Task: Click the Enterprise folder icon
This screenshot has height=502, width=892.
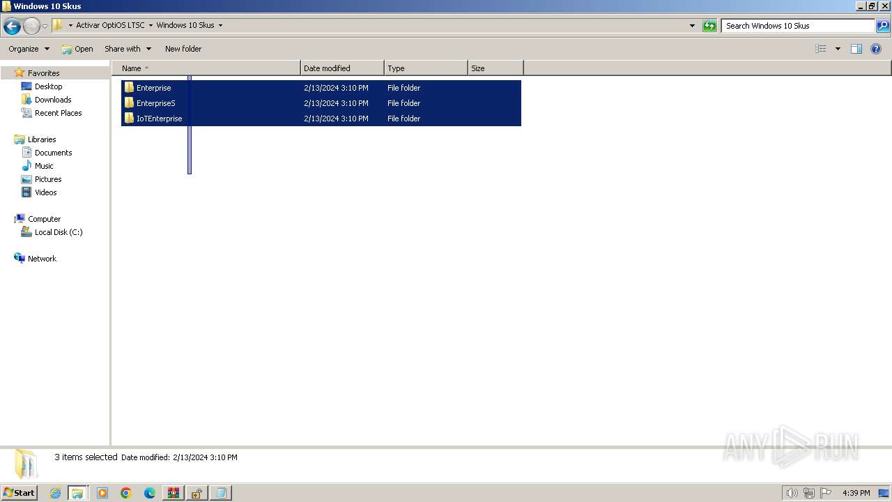Action: point(129,88)
